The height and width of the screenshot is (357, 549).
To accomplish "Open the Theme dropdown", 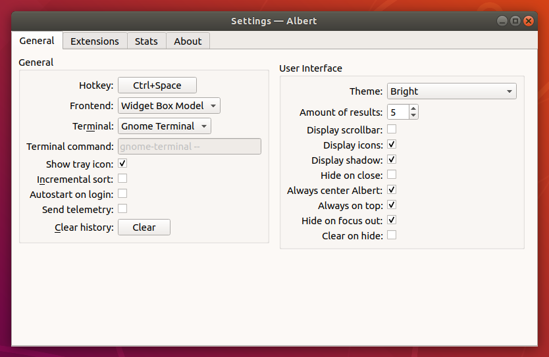I will [451, 91].
